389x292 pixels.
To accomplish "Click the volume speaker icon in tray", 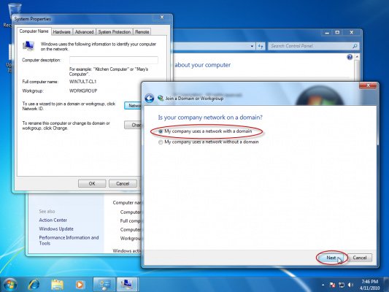I will 350,285.
